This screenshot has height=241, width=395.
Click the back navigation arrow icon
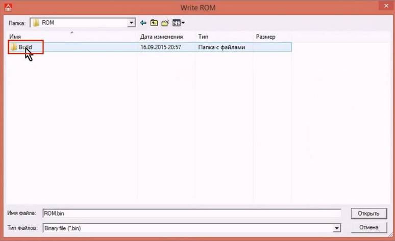(x=143, y=23)
